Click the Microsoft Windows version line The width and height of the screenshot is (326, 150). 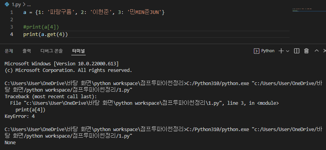[x=62, y=63]
